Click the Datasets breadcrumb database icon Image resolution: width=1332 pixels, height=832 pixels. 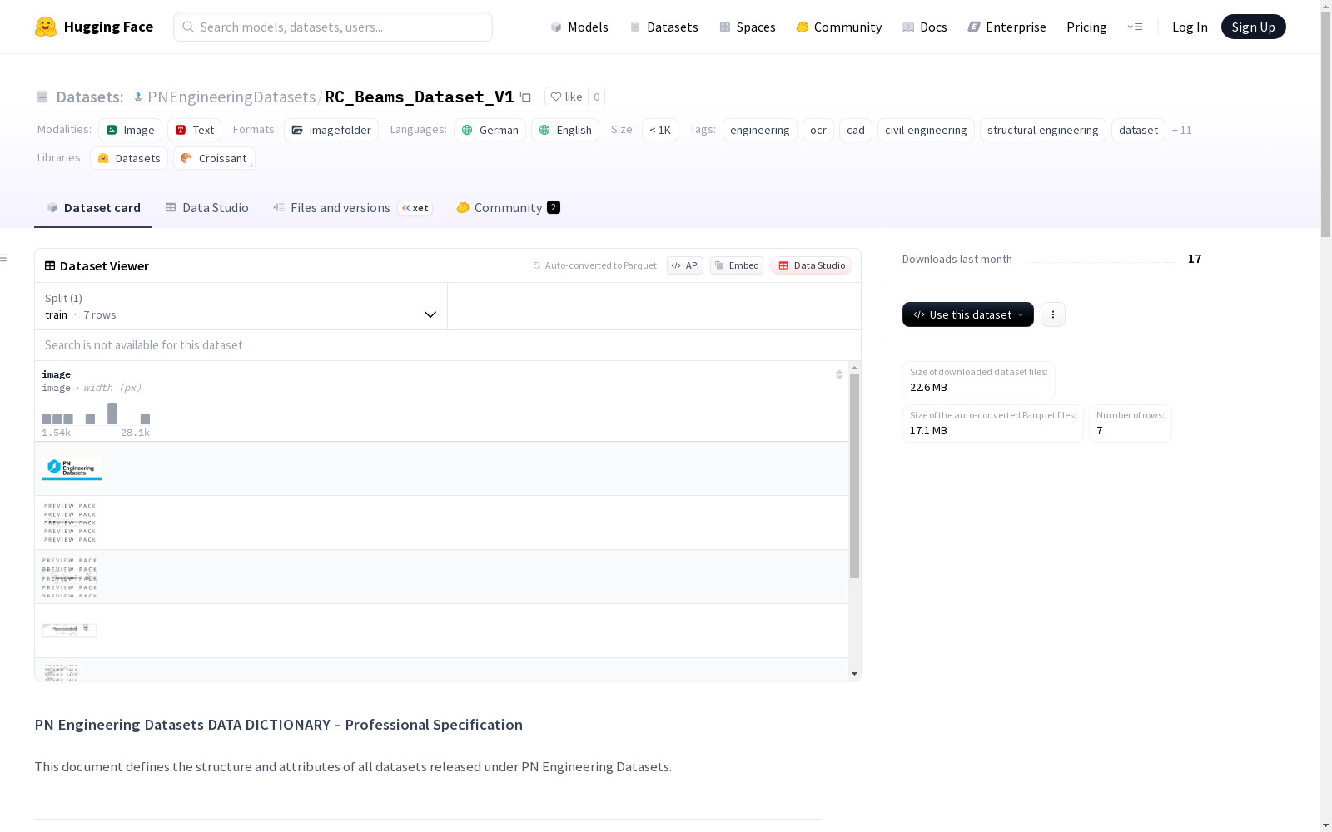tap(42, 97)
